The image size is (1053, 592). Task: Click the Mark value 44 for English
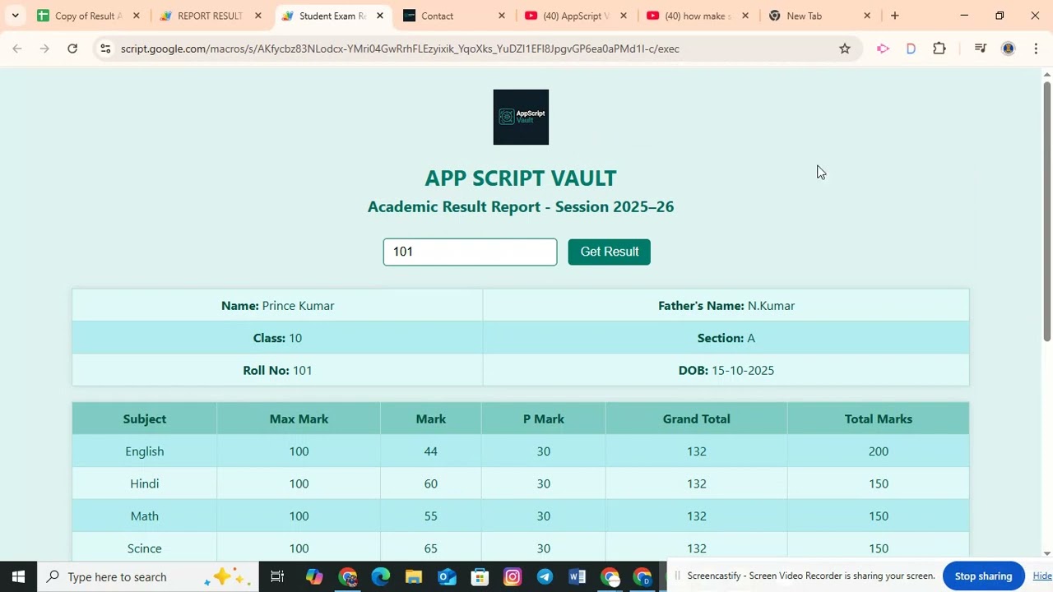(x=430, y=451)
